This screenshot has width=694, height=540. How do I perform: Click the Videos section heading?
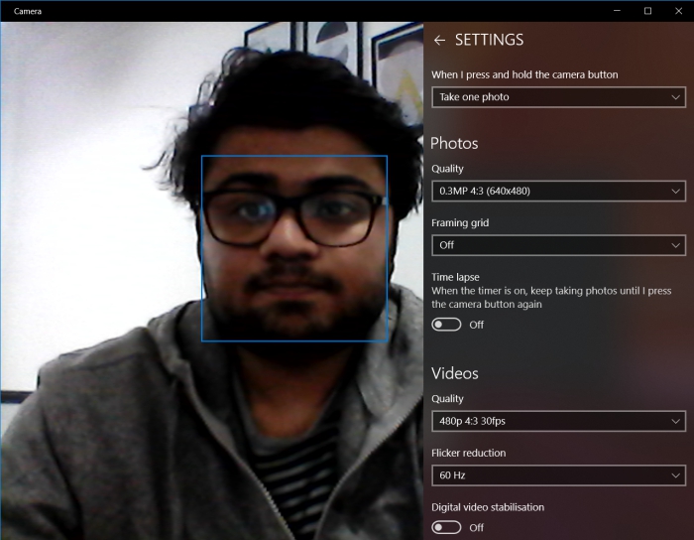tap(454, 373)
